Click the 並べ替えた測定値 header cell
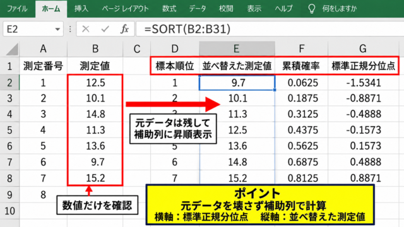The height and width of the screenshot is (227, 404). pos(237,66)
